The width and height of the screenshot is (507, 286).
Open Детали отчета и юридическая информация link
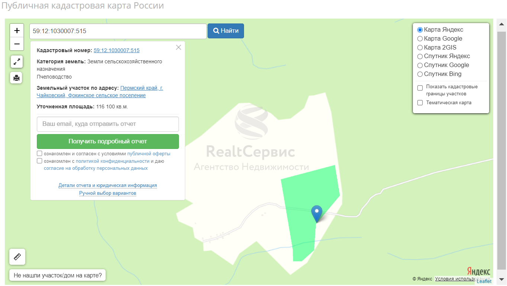click(108, 185)
